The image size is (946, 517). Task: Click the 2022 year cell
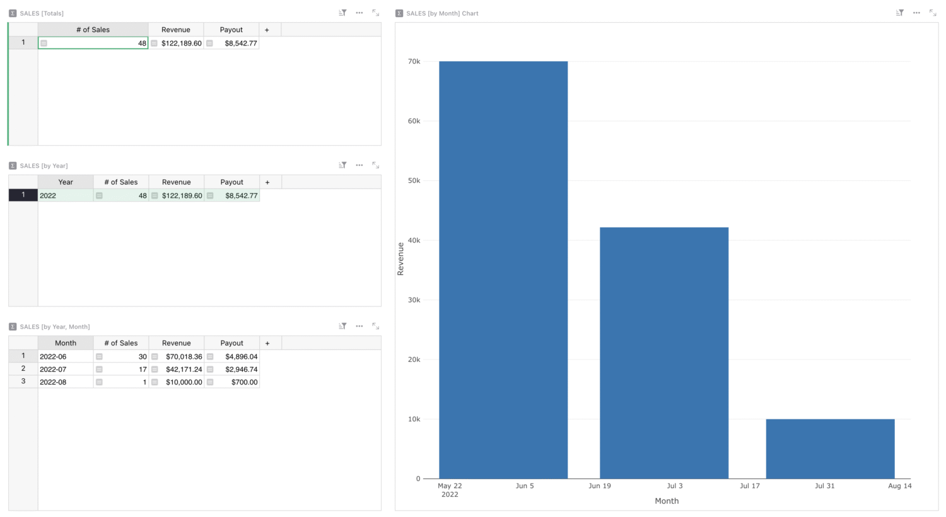click(x=66, y=196)
